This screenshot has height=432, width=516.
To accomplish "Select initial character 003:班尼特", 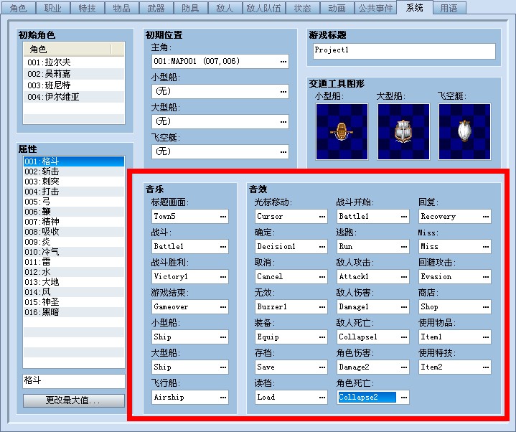I will (x=74, y=85).
